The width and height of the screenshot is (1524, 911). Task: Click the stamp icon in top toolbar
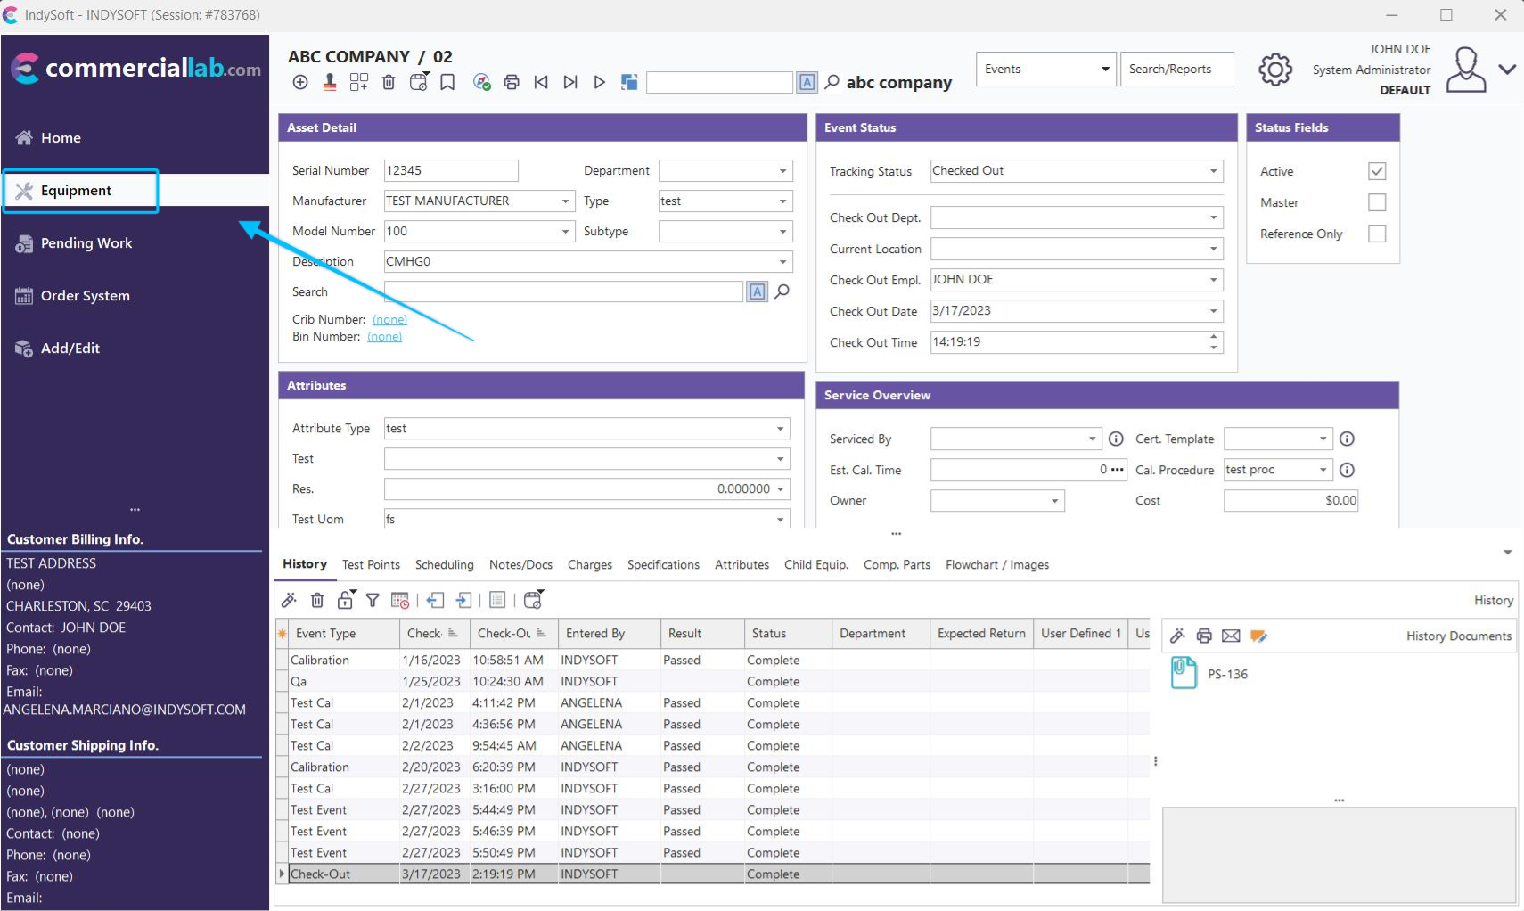coord(330,82)
